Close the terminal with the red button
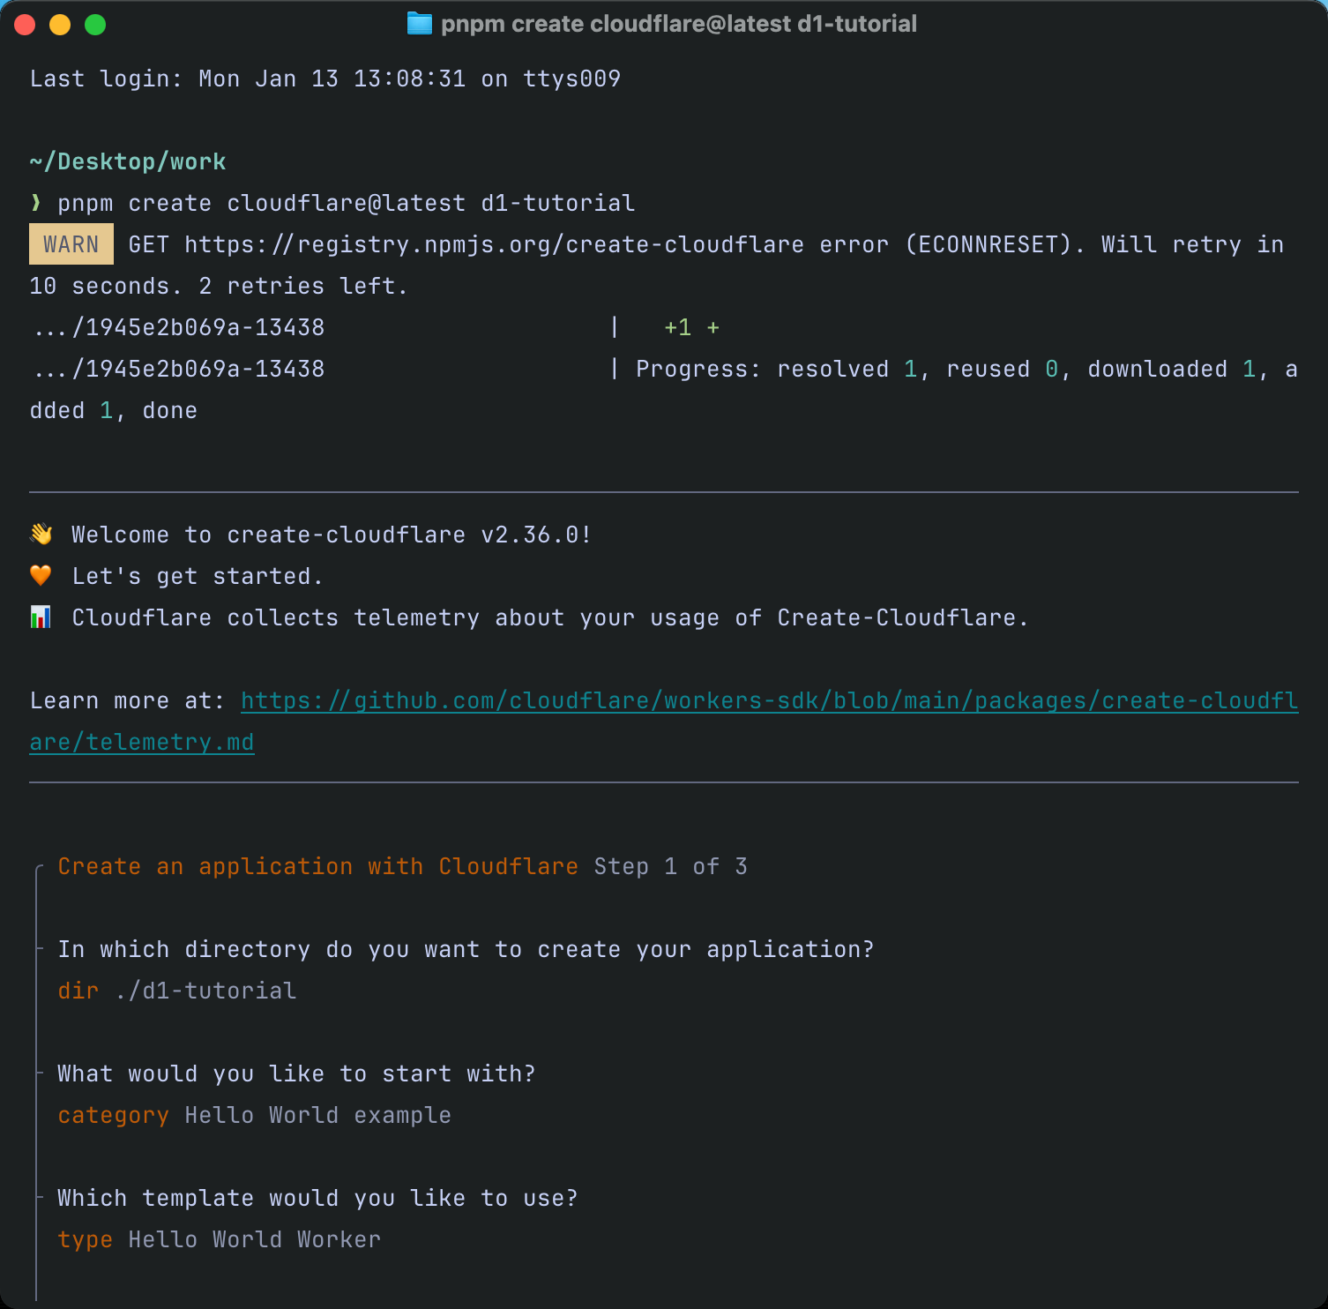Screen dimensions: 1328x1309 [25, 25]
